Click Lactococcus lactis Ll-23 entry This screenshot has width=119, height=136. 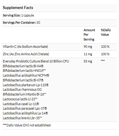click(x=20, y=99)
